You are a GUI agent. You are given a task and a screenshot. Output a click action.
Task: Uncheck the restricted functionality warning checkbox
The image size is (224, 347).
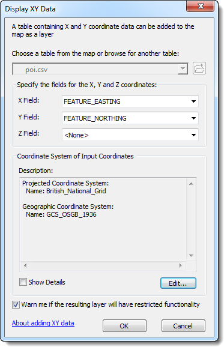click(16, 304)
